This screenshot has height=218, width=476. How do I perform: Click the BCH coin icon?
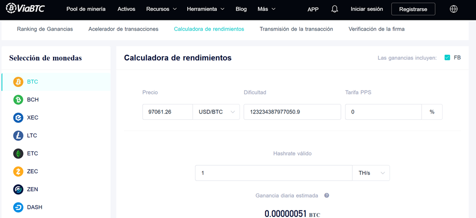18,100
